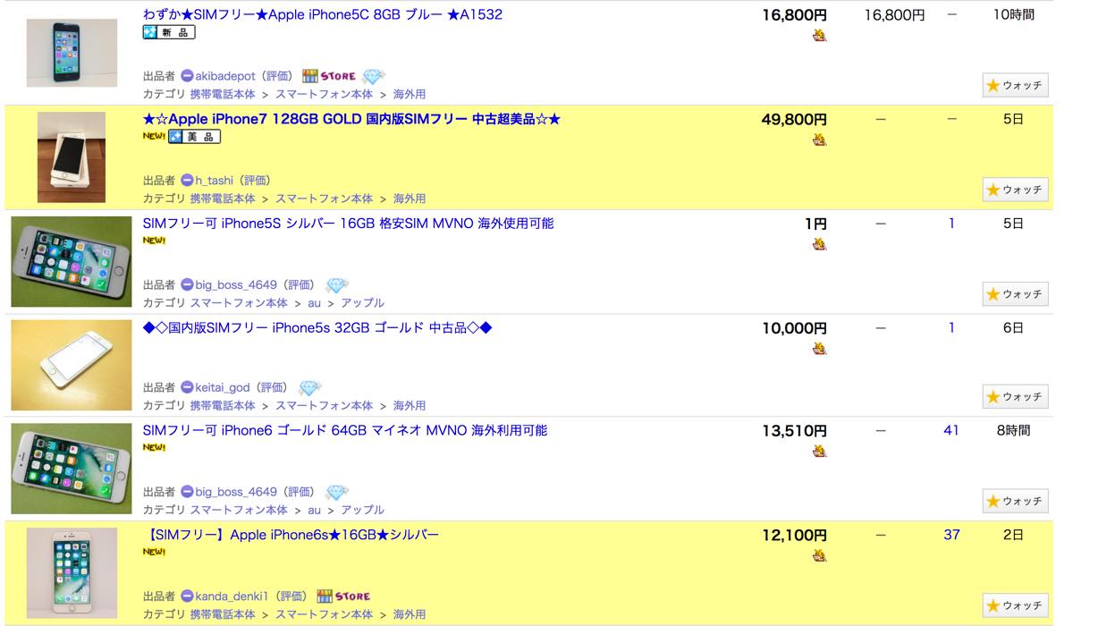Screen dimensions: 1098x626
Task: Open the iPhone6 ゴールド 64GB マイネオ listing title
Action: click(345, 430)
